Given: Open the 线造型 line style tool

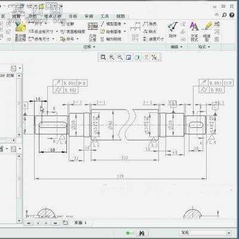Looking at the screenshot, I should (207, 32).
